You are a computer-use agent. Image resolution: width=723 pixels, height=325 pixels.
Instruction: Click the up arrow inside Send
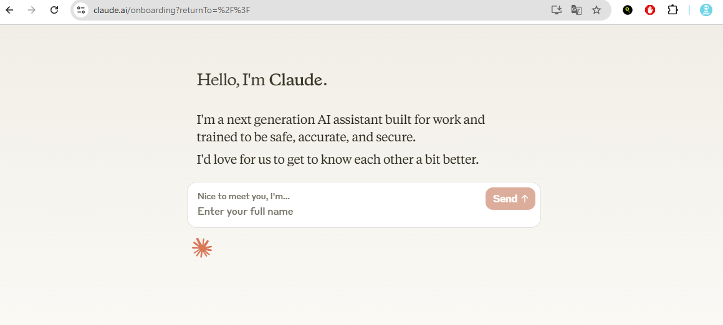click(x=525, y=199)
